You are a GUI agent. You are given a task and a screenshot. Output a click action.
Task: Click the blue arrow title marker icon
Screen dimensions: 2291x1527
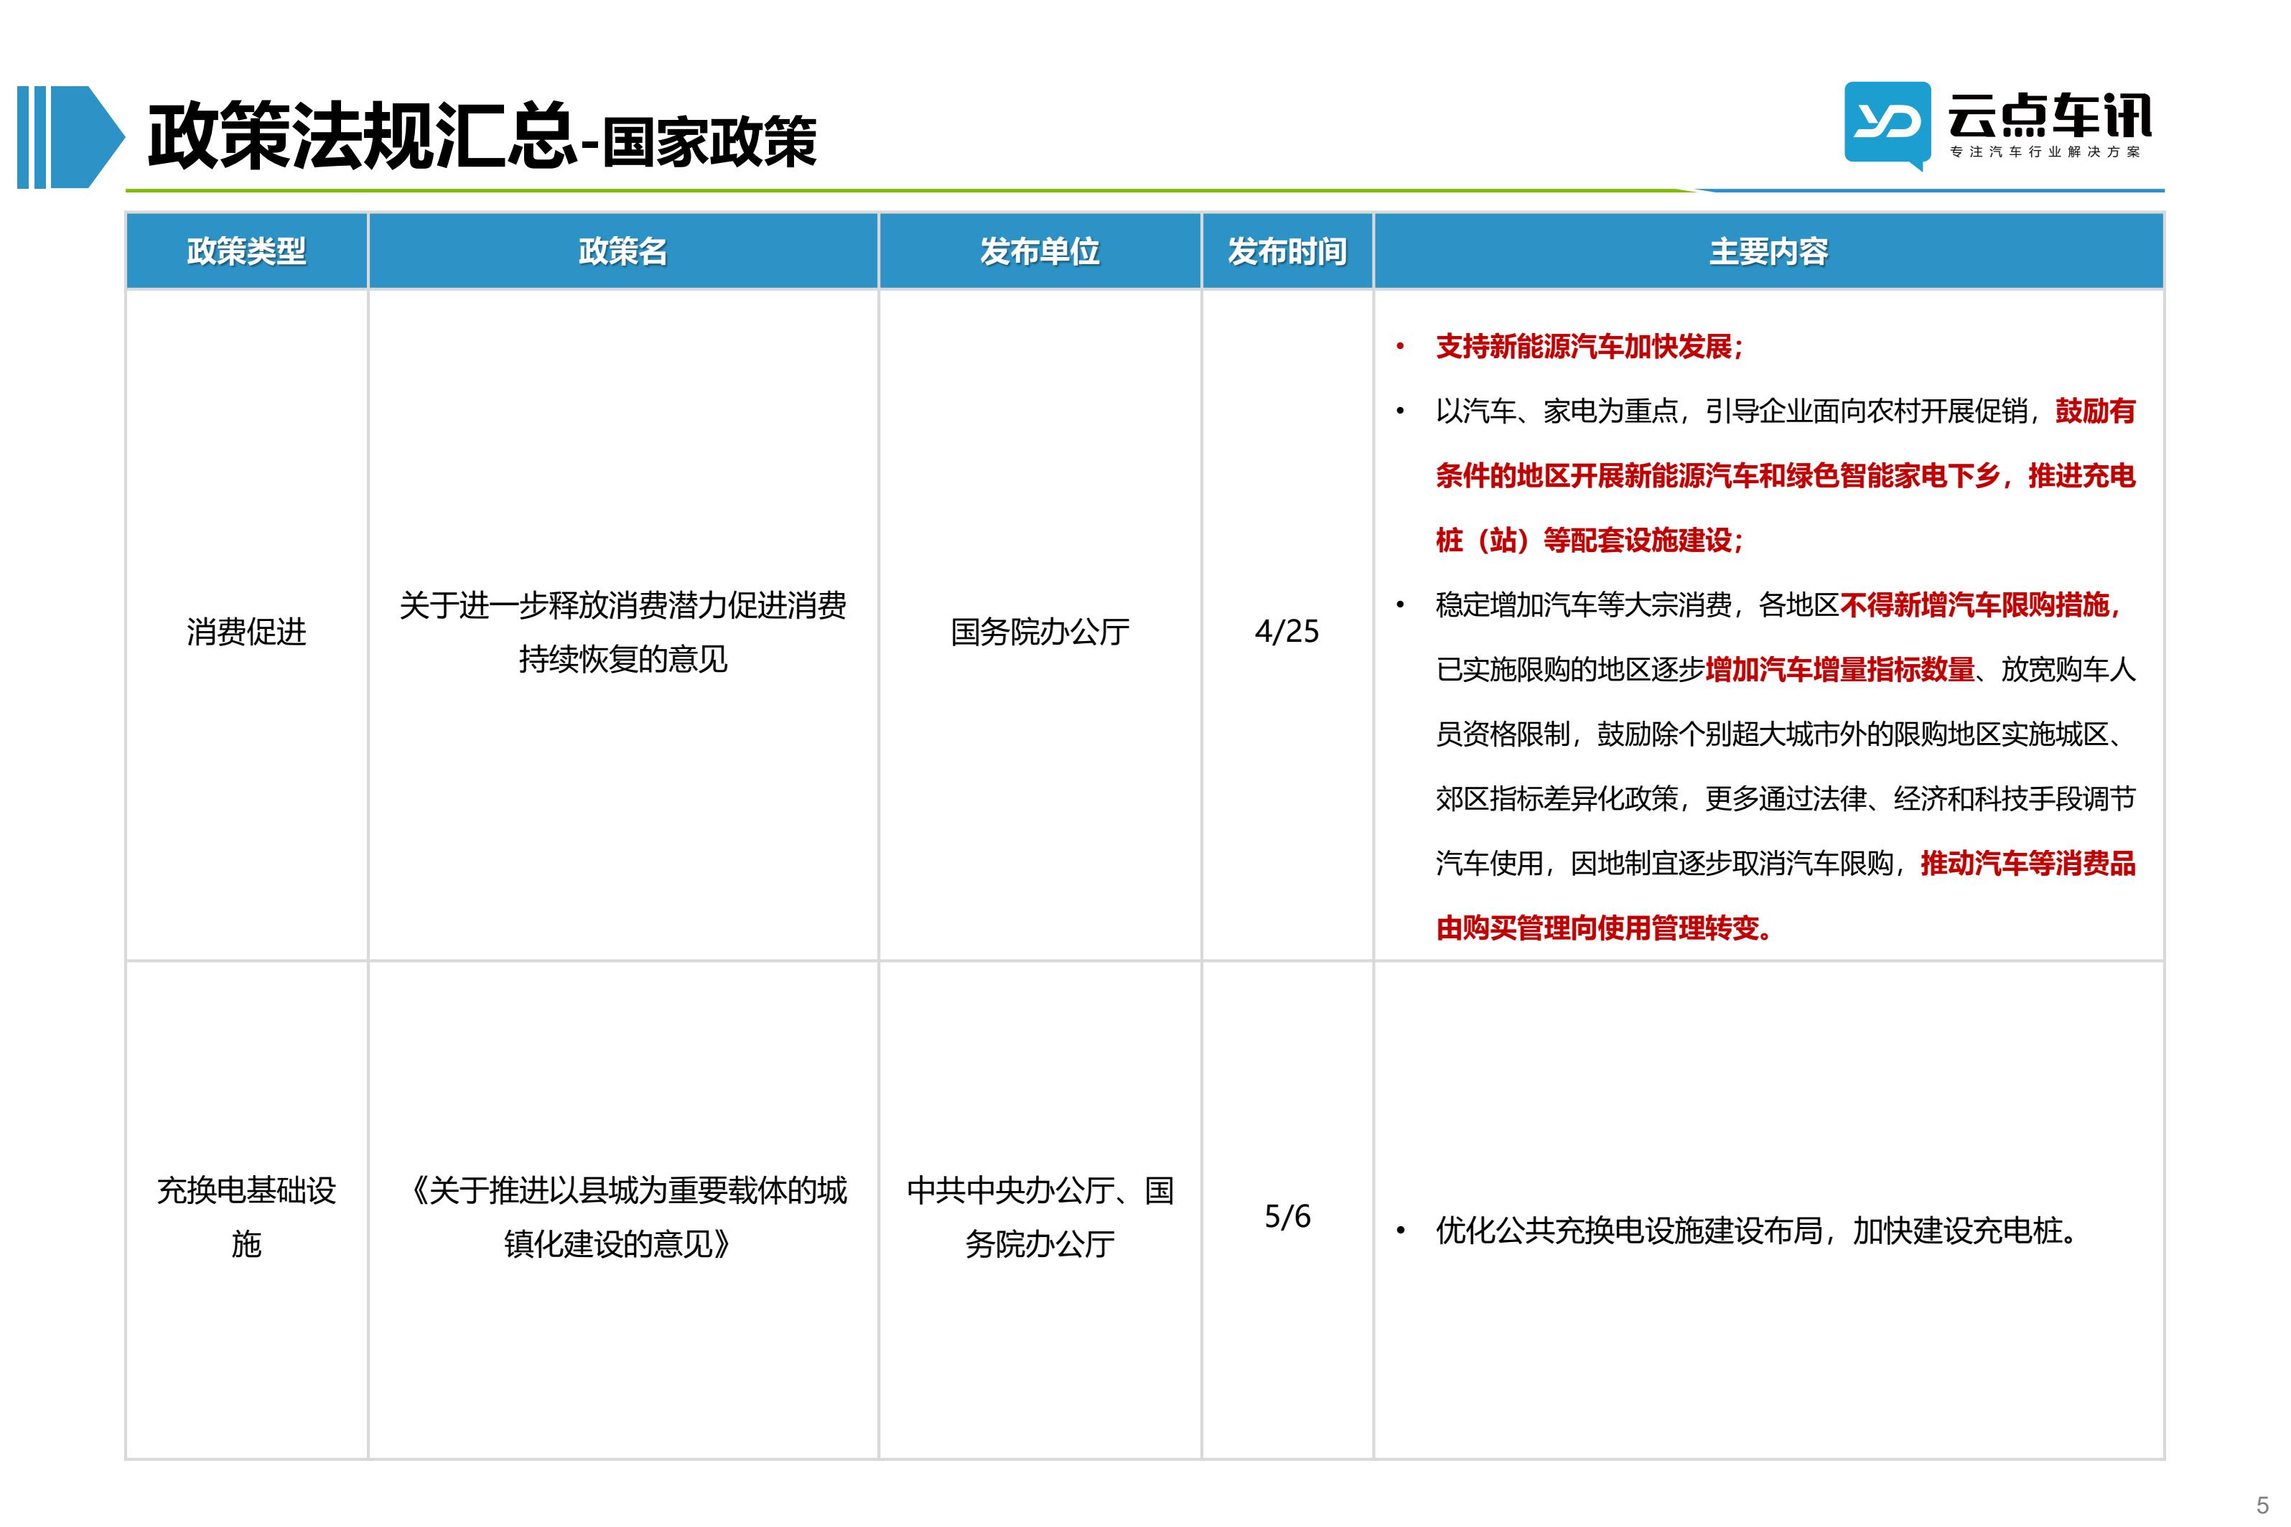pyautogui.click(x=71, y=137)
